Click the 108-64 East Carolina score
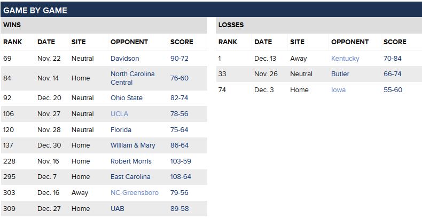 point(181,177)
